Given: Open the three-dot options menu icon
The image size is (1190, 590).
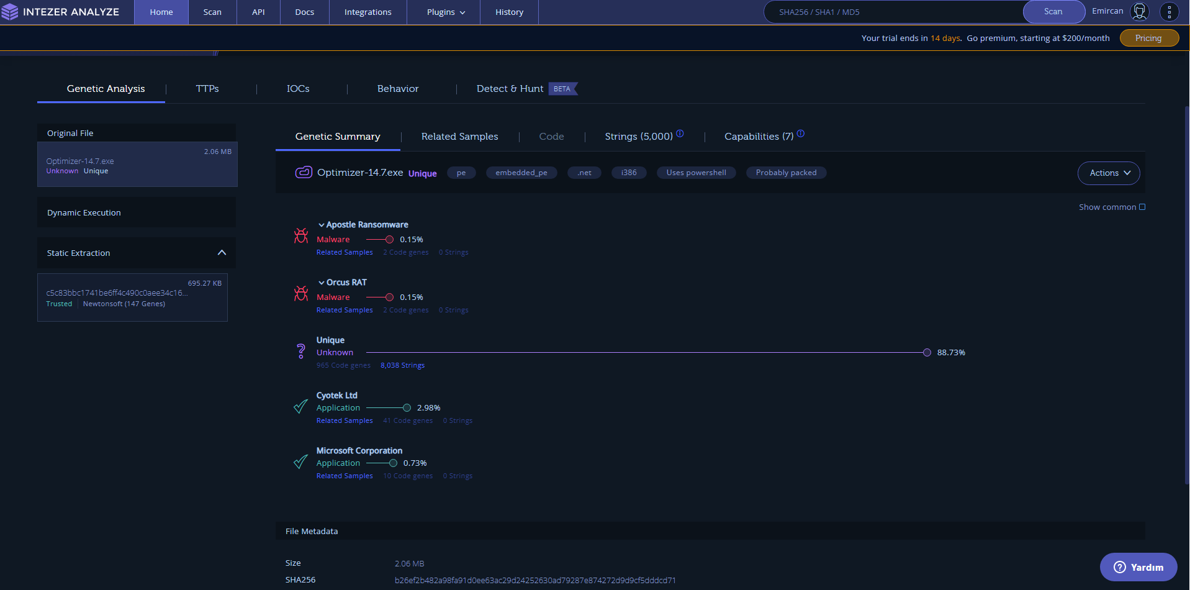Looking at the screenshot, I should pos(1169,12).
